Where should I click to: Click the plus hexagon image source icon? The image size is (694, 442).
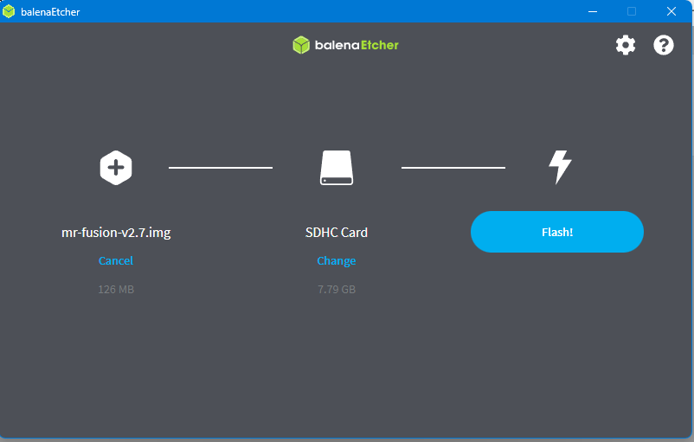click(x=116, y=168)
